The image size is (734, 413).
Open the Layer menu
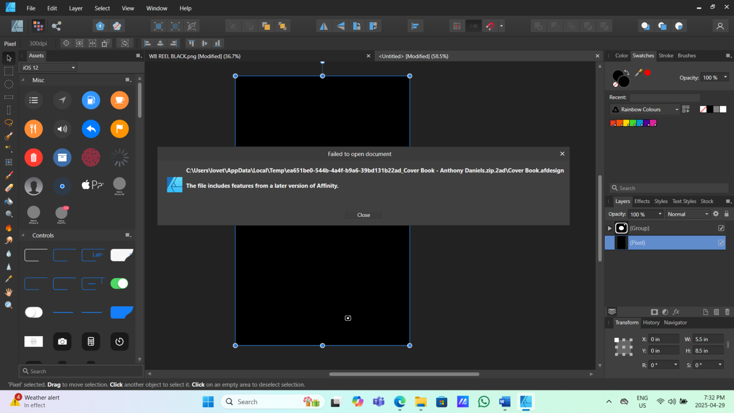pos(75,8)
